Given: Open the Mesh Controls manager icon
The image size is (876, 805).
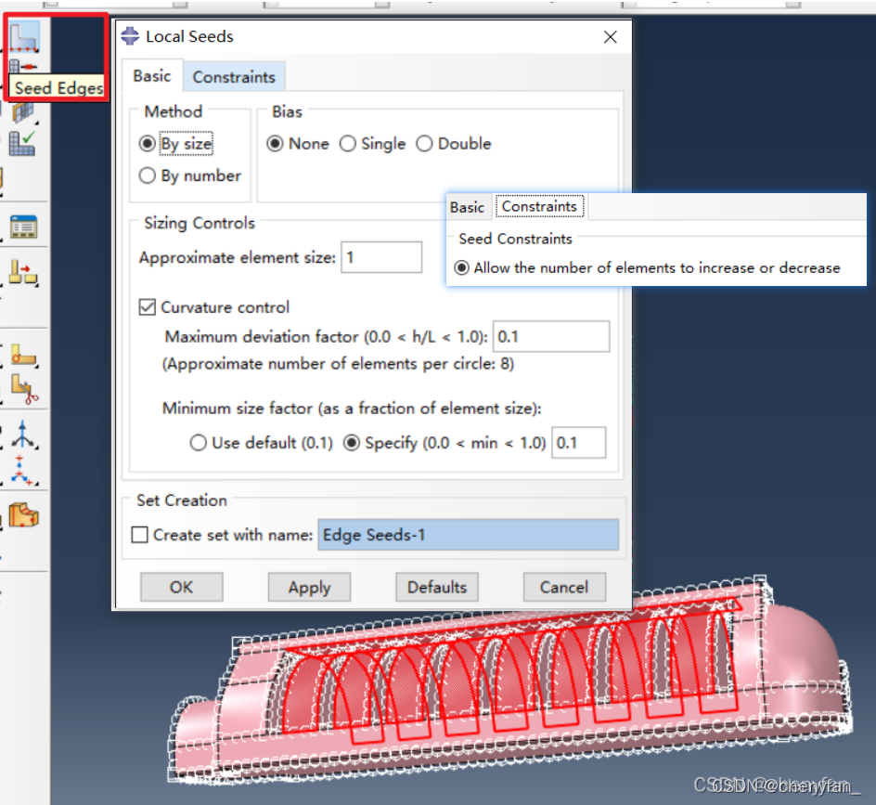Looking at the screenshot, I should coord(22,226).
